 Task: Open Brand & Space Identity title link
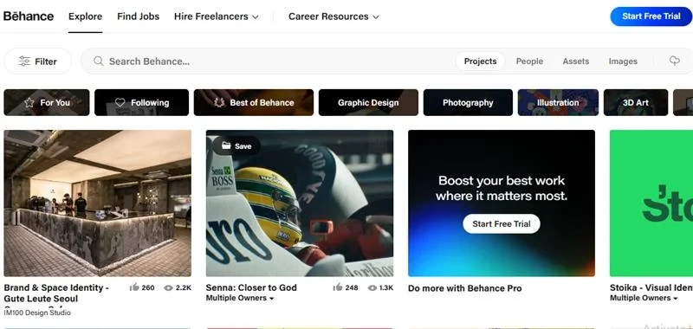point(56,293)
